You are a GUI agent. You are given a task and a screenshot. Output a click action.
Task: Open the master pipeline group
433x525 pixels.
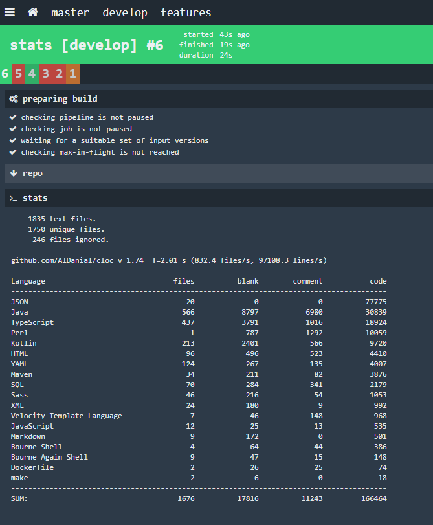[71, 12]
